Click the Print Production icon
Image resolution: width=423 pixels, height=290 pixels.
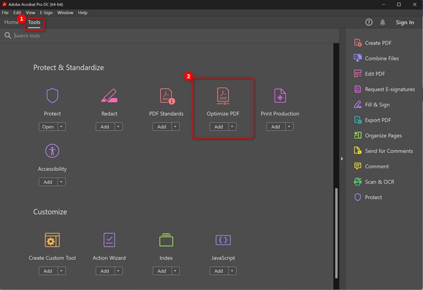tap(280, 96)
